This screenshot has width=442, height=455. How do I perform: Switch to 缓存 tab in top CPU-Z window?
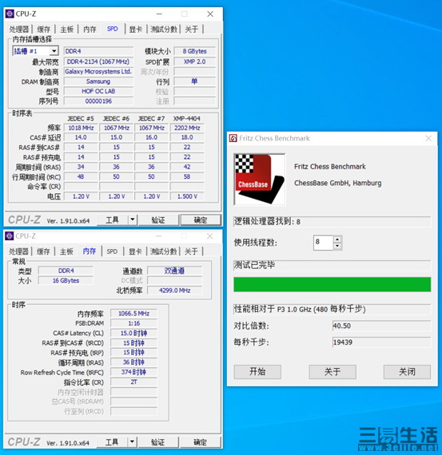(44, 30)
